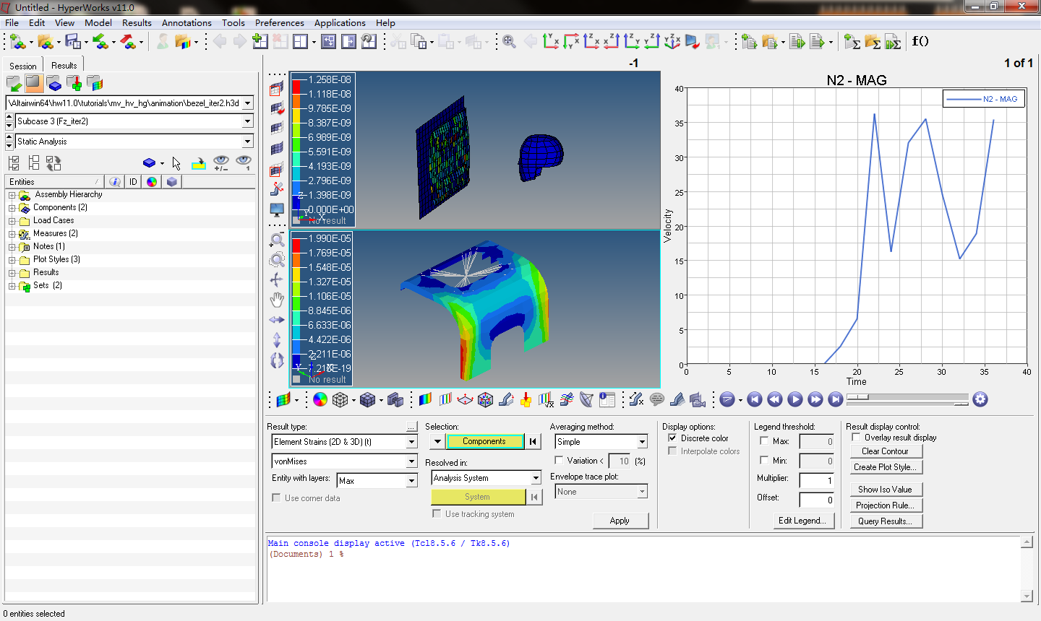
Task: Open the Element Strains result type dropdown
Action: pyautogui.click(x=411, y=442)
